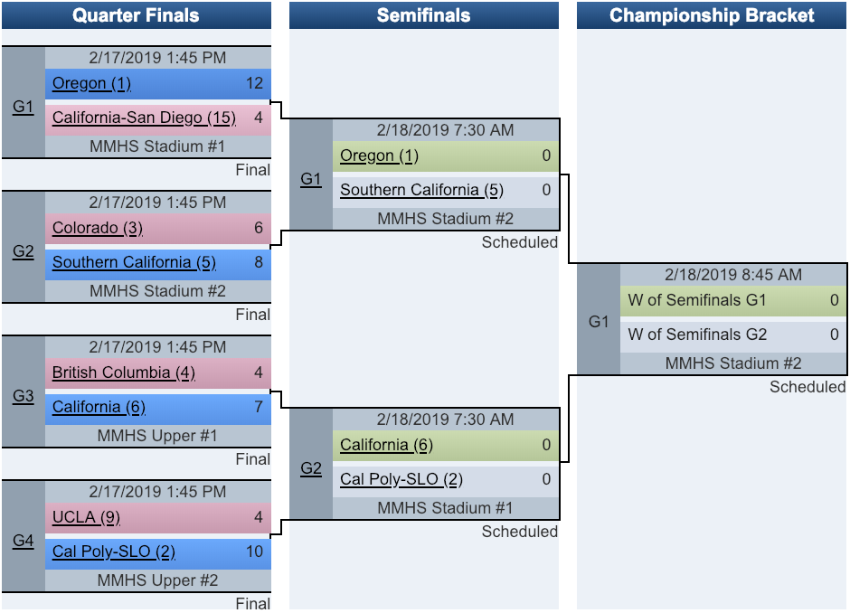This screenshot has width=850, height=613.
Task: Open Quarter Finals G2 game details link
Action: pyautogui.click(x=24, y=251)
